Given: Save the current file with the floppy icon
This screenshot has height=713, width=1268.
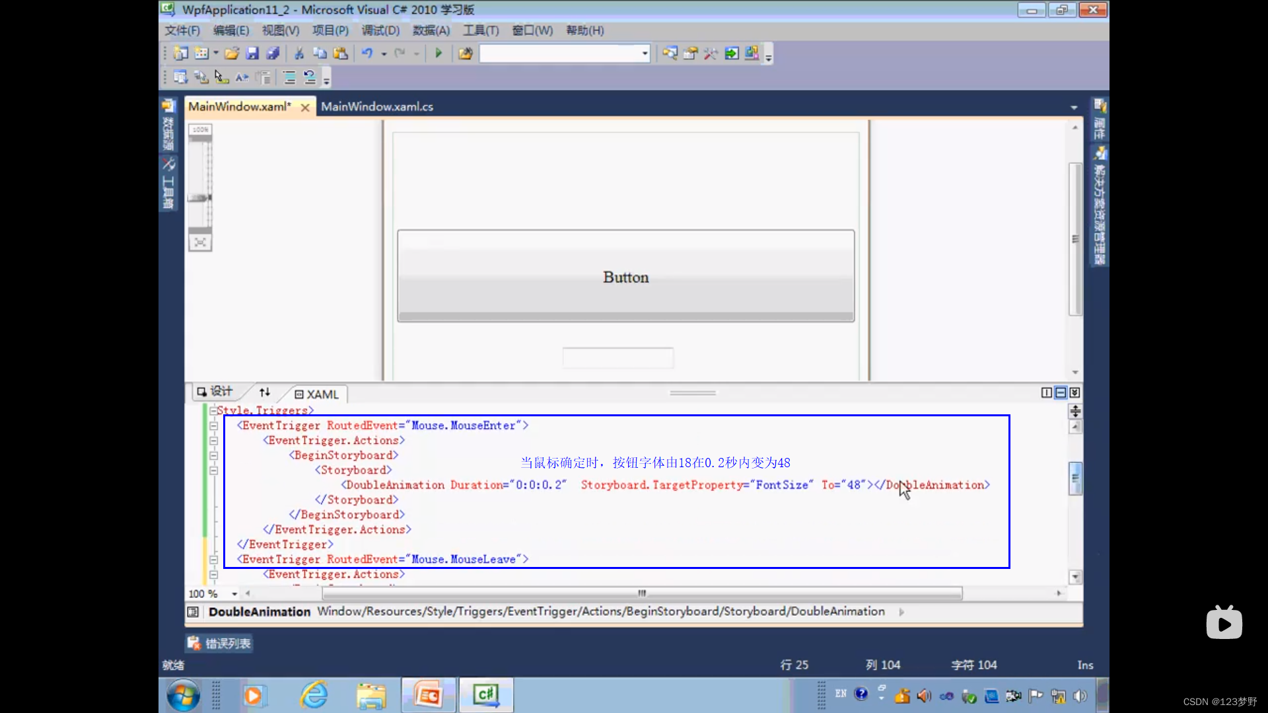Looking at the screenshot, I should tap(252, 54).
